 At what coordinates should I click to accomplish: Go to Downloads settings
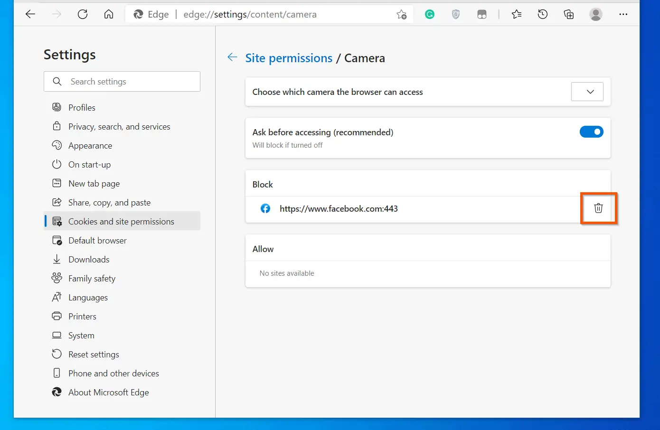pyautogui.click(x=122, y=259)
